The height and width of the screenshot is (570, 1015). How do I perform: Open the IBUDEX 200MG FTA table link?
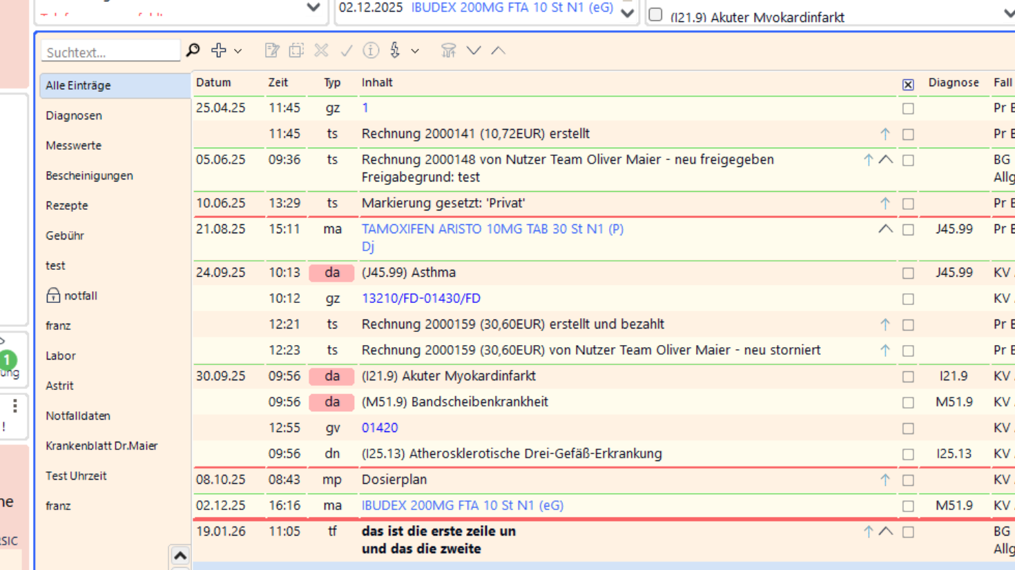click(x=462, y=505)
